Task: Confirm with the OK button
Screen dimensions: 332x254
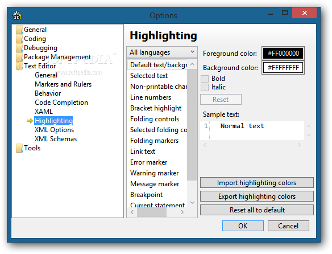Action: coord(243,226)
